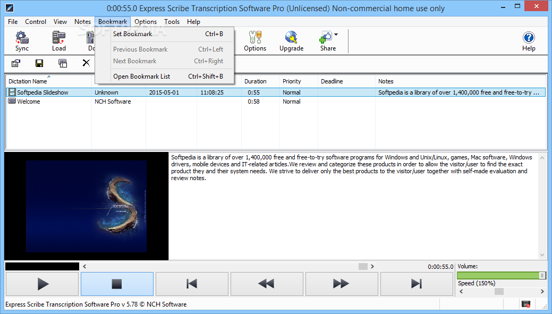Click the fast forward button
Screen dimensions: 552x314
342,284
